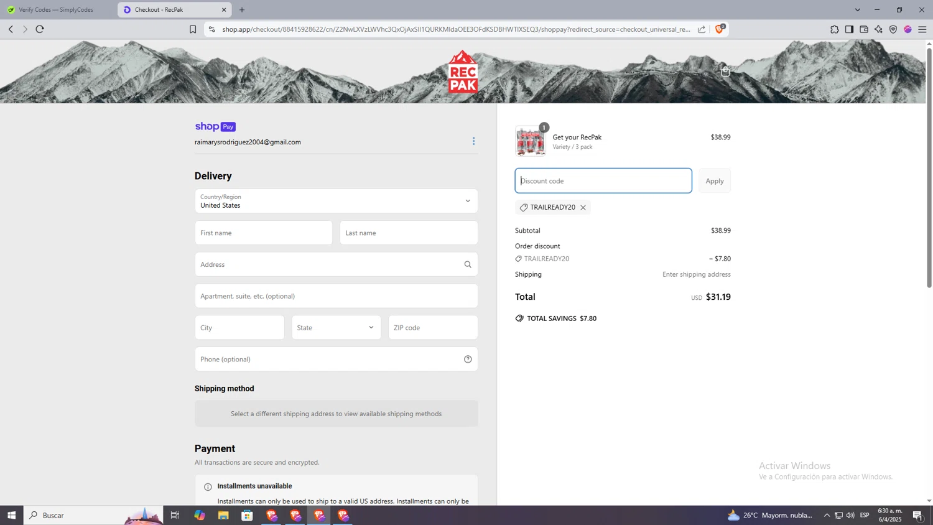
Task: Open Brave Shields lion icon
Action: tap(720, 29)
